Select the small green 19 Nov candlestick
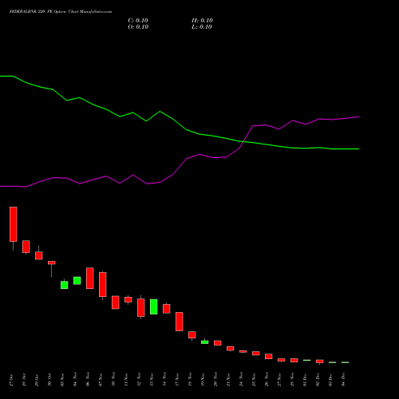This screenshot has height=399, width=399. pyautogui.click(x=205, y=342)
